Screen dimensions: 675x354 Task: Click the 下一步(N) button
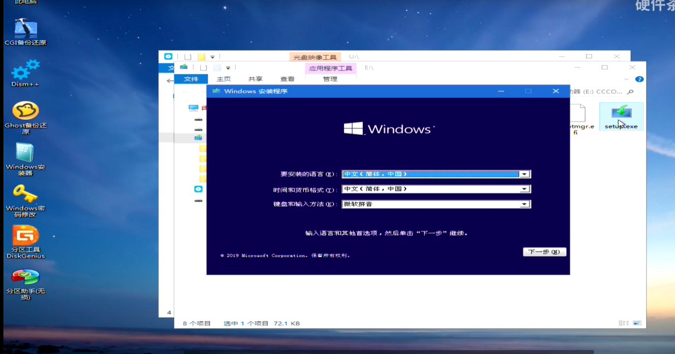pos(545,252)
